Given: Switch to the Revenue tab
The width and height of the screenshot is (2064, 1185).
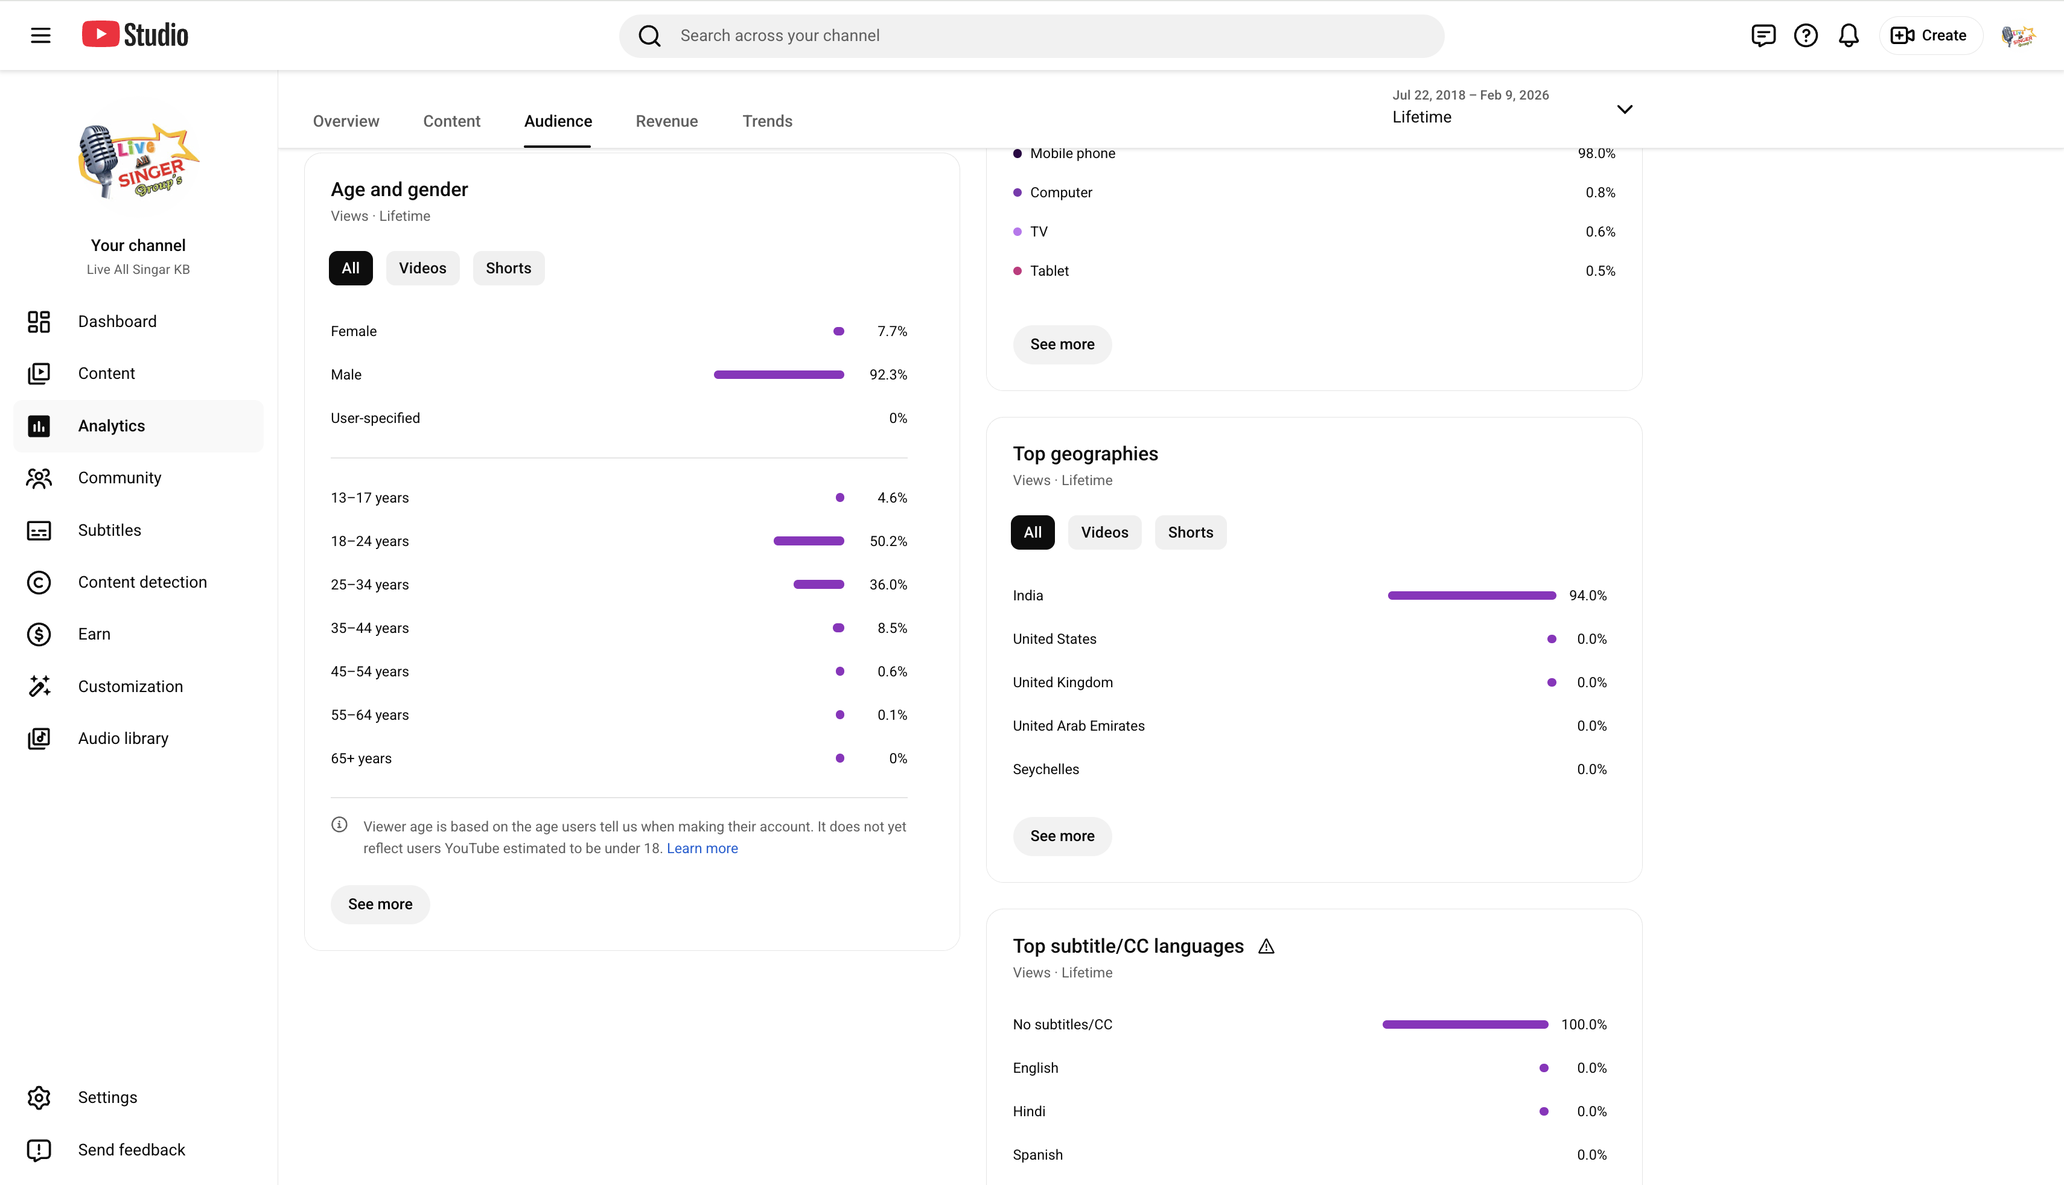Looking at the screenshot, I should (x=666, y=121).
